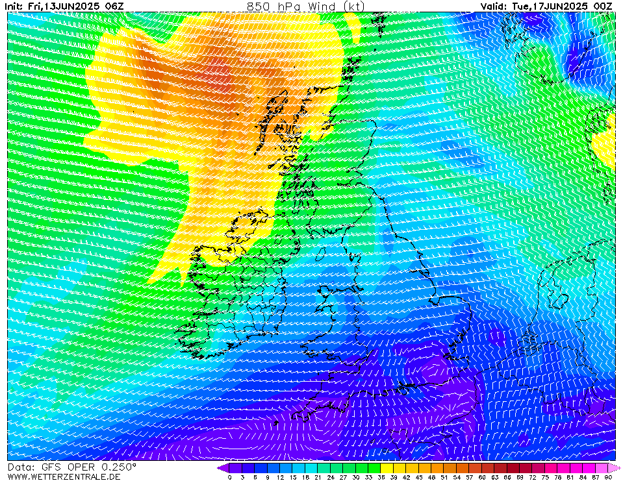Click the "30" label on the color scale
This screenshot has width=623, height=481.
[355, 477]
